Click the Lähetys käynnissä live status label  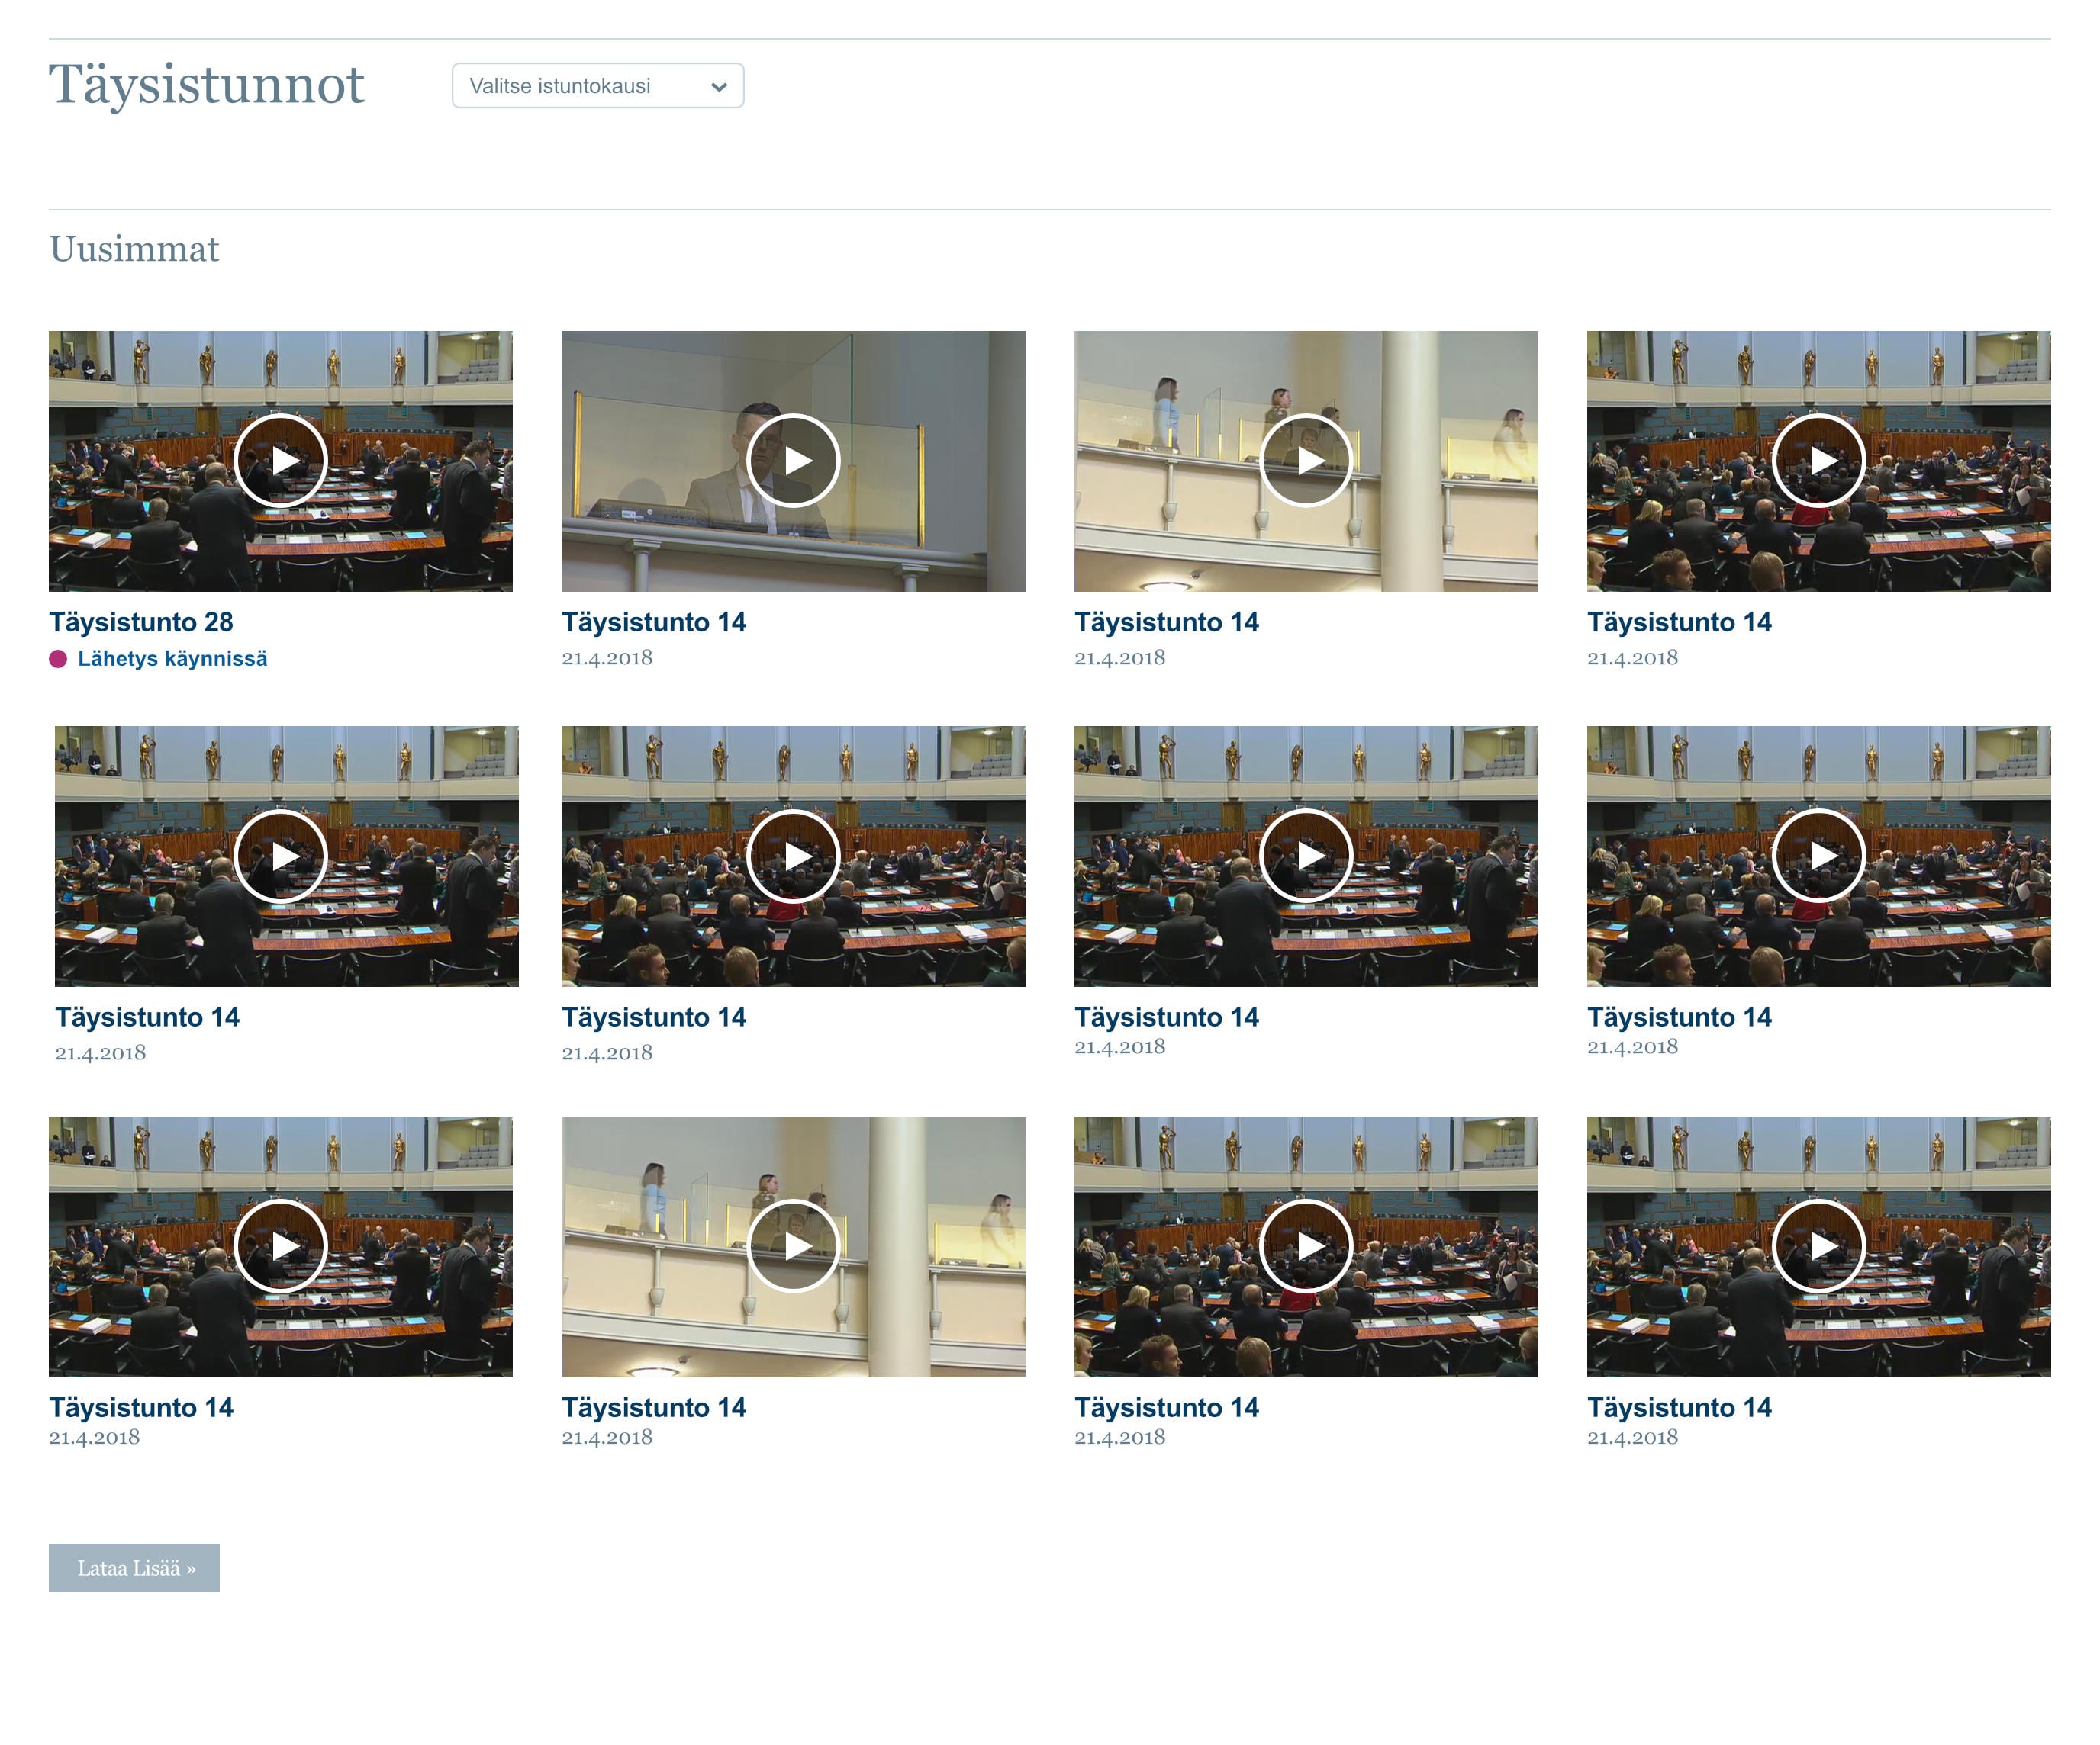coord(172,659)
